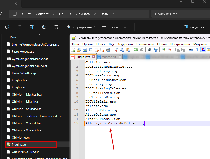This screenshot has width=210, height=159.
Task: Open the Макросы menu
Action: 200,44
